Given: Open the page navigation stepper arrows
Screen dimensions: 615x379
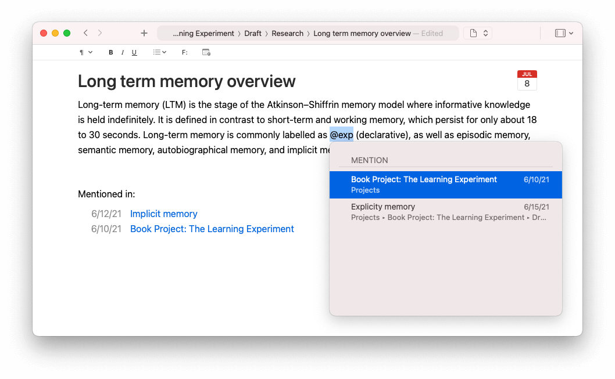Looking at the screenshot, I should pos(486,33).
